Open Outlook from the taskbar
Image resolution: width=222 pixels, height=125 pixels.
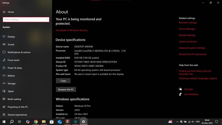pos(60,122)
